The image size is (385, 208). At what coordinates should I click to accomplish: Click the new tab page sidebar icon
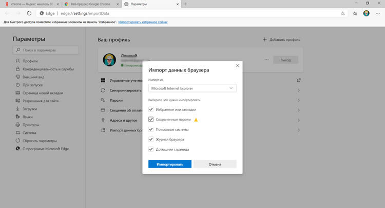(x=17, y=93)
